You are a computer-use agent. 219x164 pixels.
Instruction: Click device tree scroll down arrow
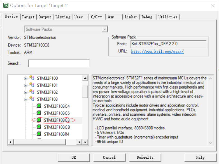click(x=85, y=142)
